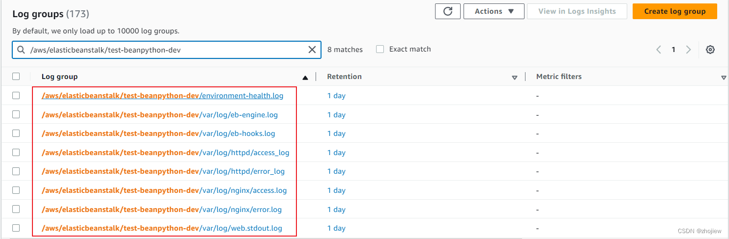Open the /var/log/eb-hooks.log log group
Screen dimensions: 729x239
(158, 133)
